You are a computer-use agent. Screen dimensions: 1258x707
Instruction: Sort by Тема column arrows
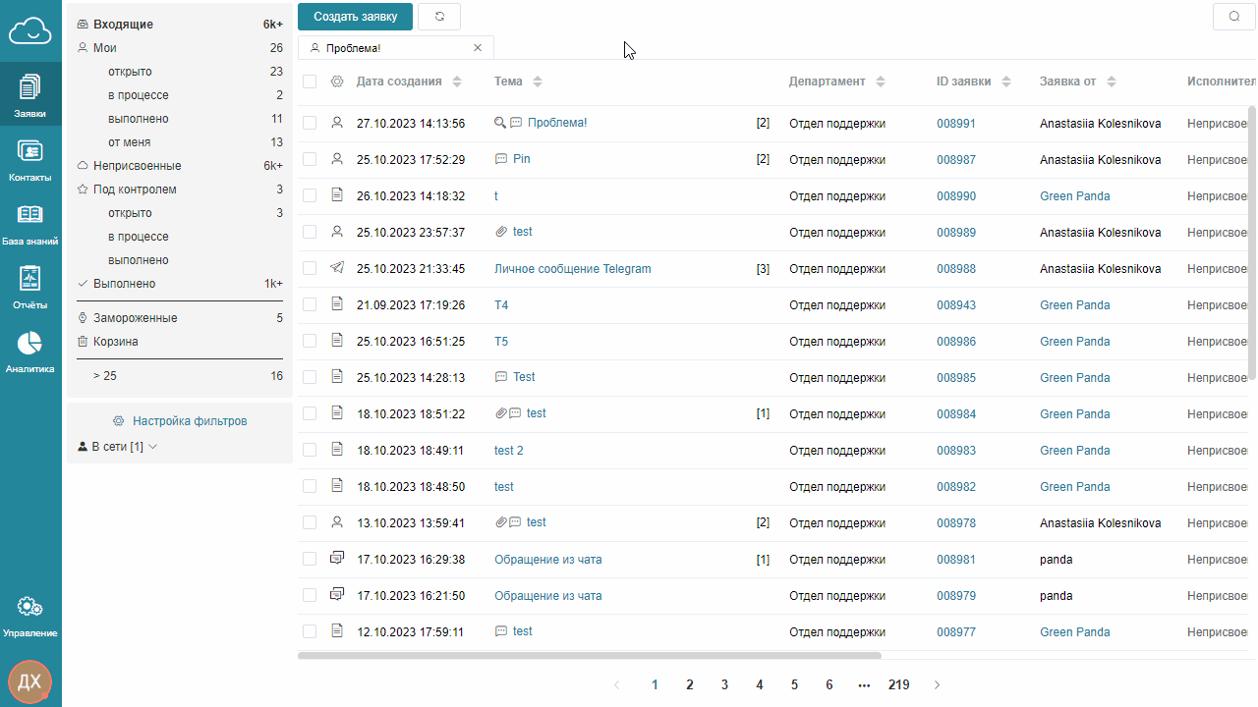(x=537, y=82)
